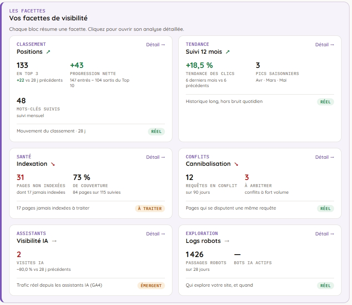Open the Indexation detail link
This screenshot has height=305, width=352.
tap(155, 157)
